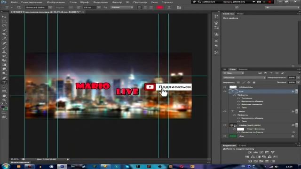301x169 pixels.
Task: Collapse the Live layer effects list
Action: 297,92
